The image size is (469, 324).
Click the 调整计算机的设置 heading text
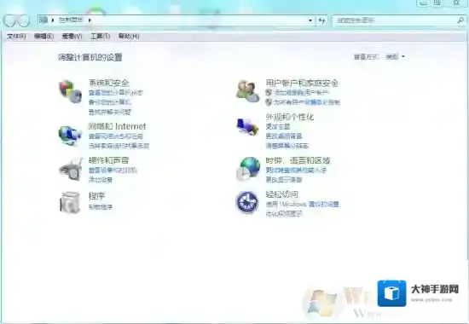90,57
